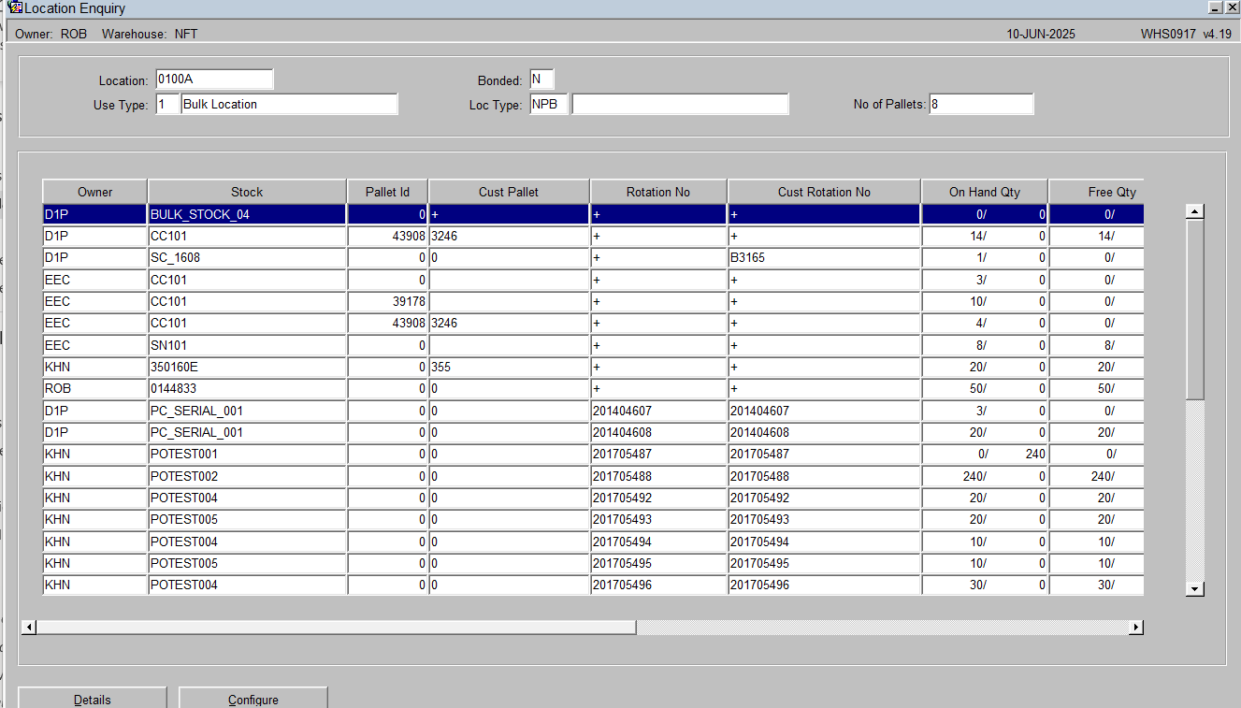
Task: Click the vertical scrollbar thumb
Action: coord(1194,309)
